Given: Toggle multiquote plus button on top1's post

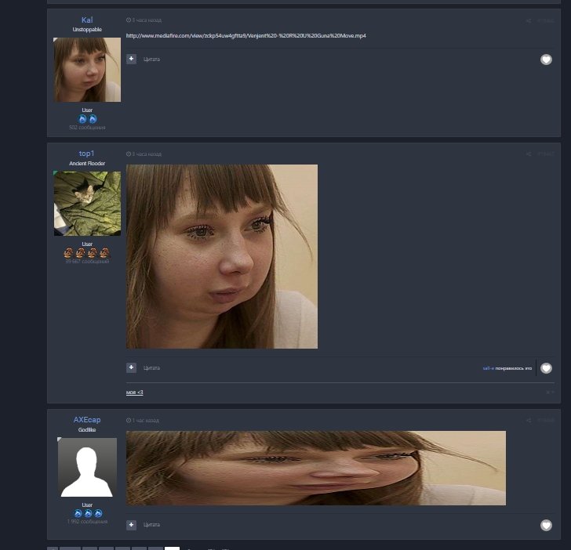Looking at the screenshot, I should [x=131, y=367].
